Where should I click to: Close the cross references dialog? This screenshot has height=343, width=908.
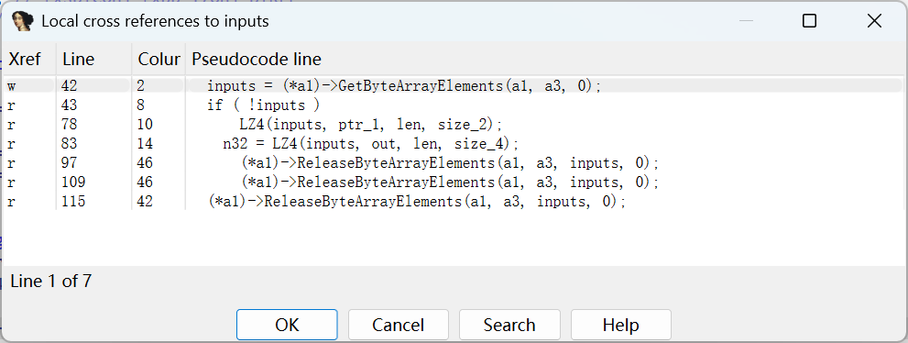(x=874, y=21)
